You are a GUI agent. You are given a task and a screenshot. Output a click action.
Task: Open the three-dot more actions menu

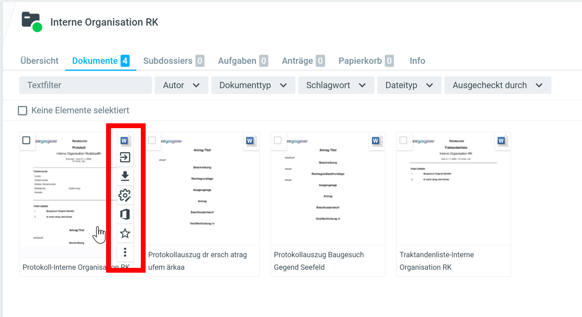125,252
